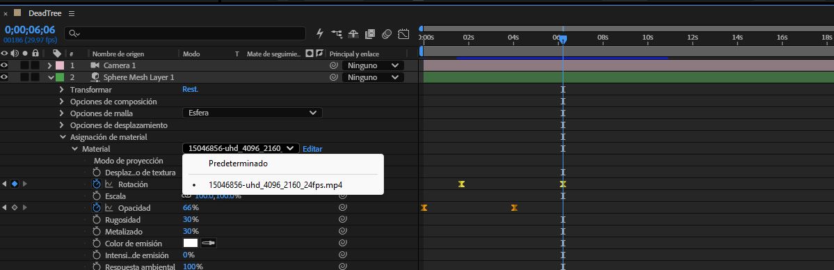Expand Opciones de desplazamiento
Screen dimensions: 834x270
coord(62,125)
